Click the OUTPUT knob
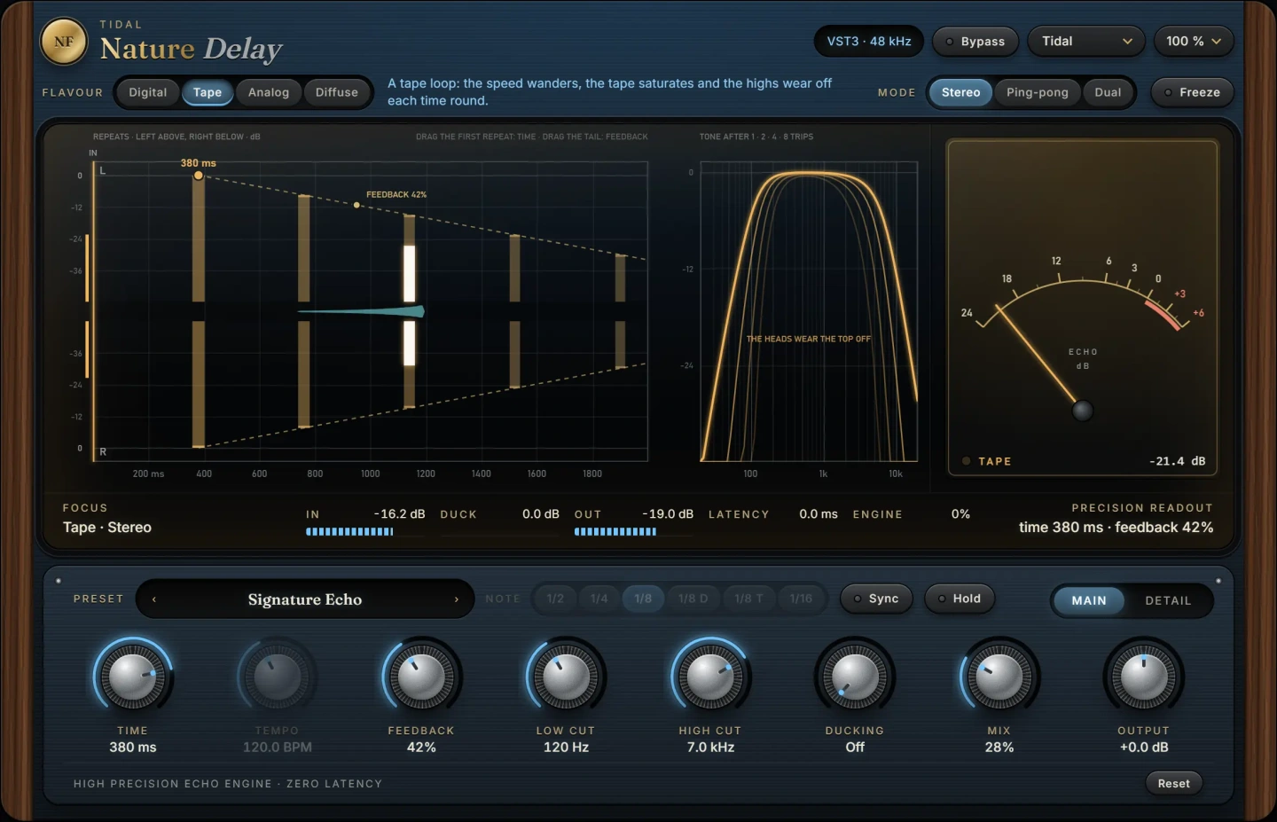The height and width of the screenshot is (822, 1277). (1144, 677)
